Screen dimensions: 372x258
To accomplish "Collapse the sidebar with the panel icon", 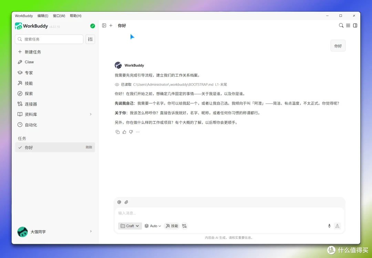I will click(x=104, y=25).
